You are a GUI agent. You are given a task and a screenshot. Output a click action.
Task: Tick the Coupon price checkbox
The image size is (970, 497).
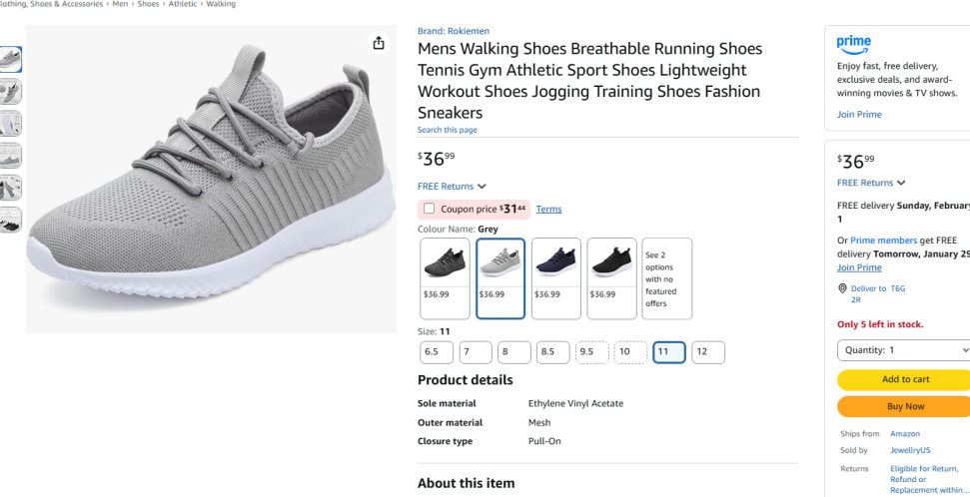point(429,209)
